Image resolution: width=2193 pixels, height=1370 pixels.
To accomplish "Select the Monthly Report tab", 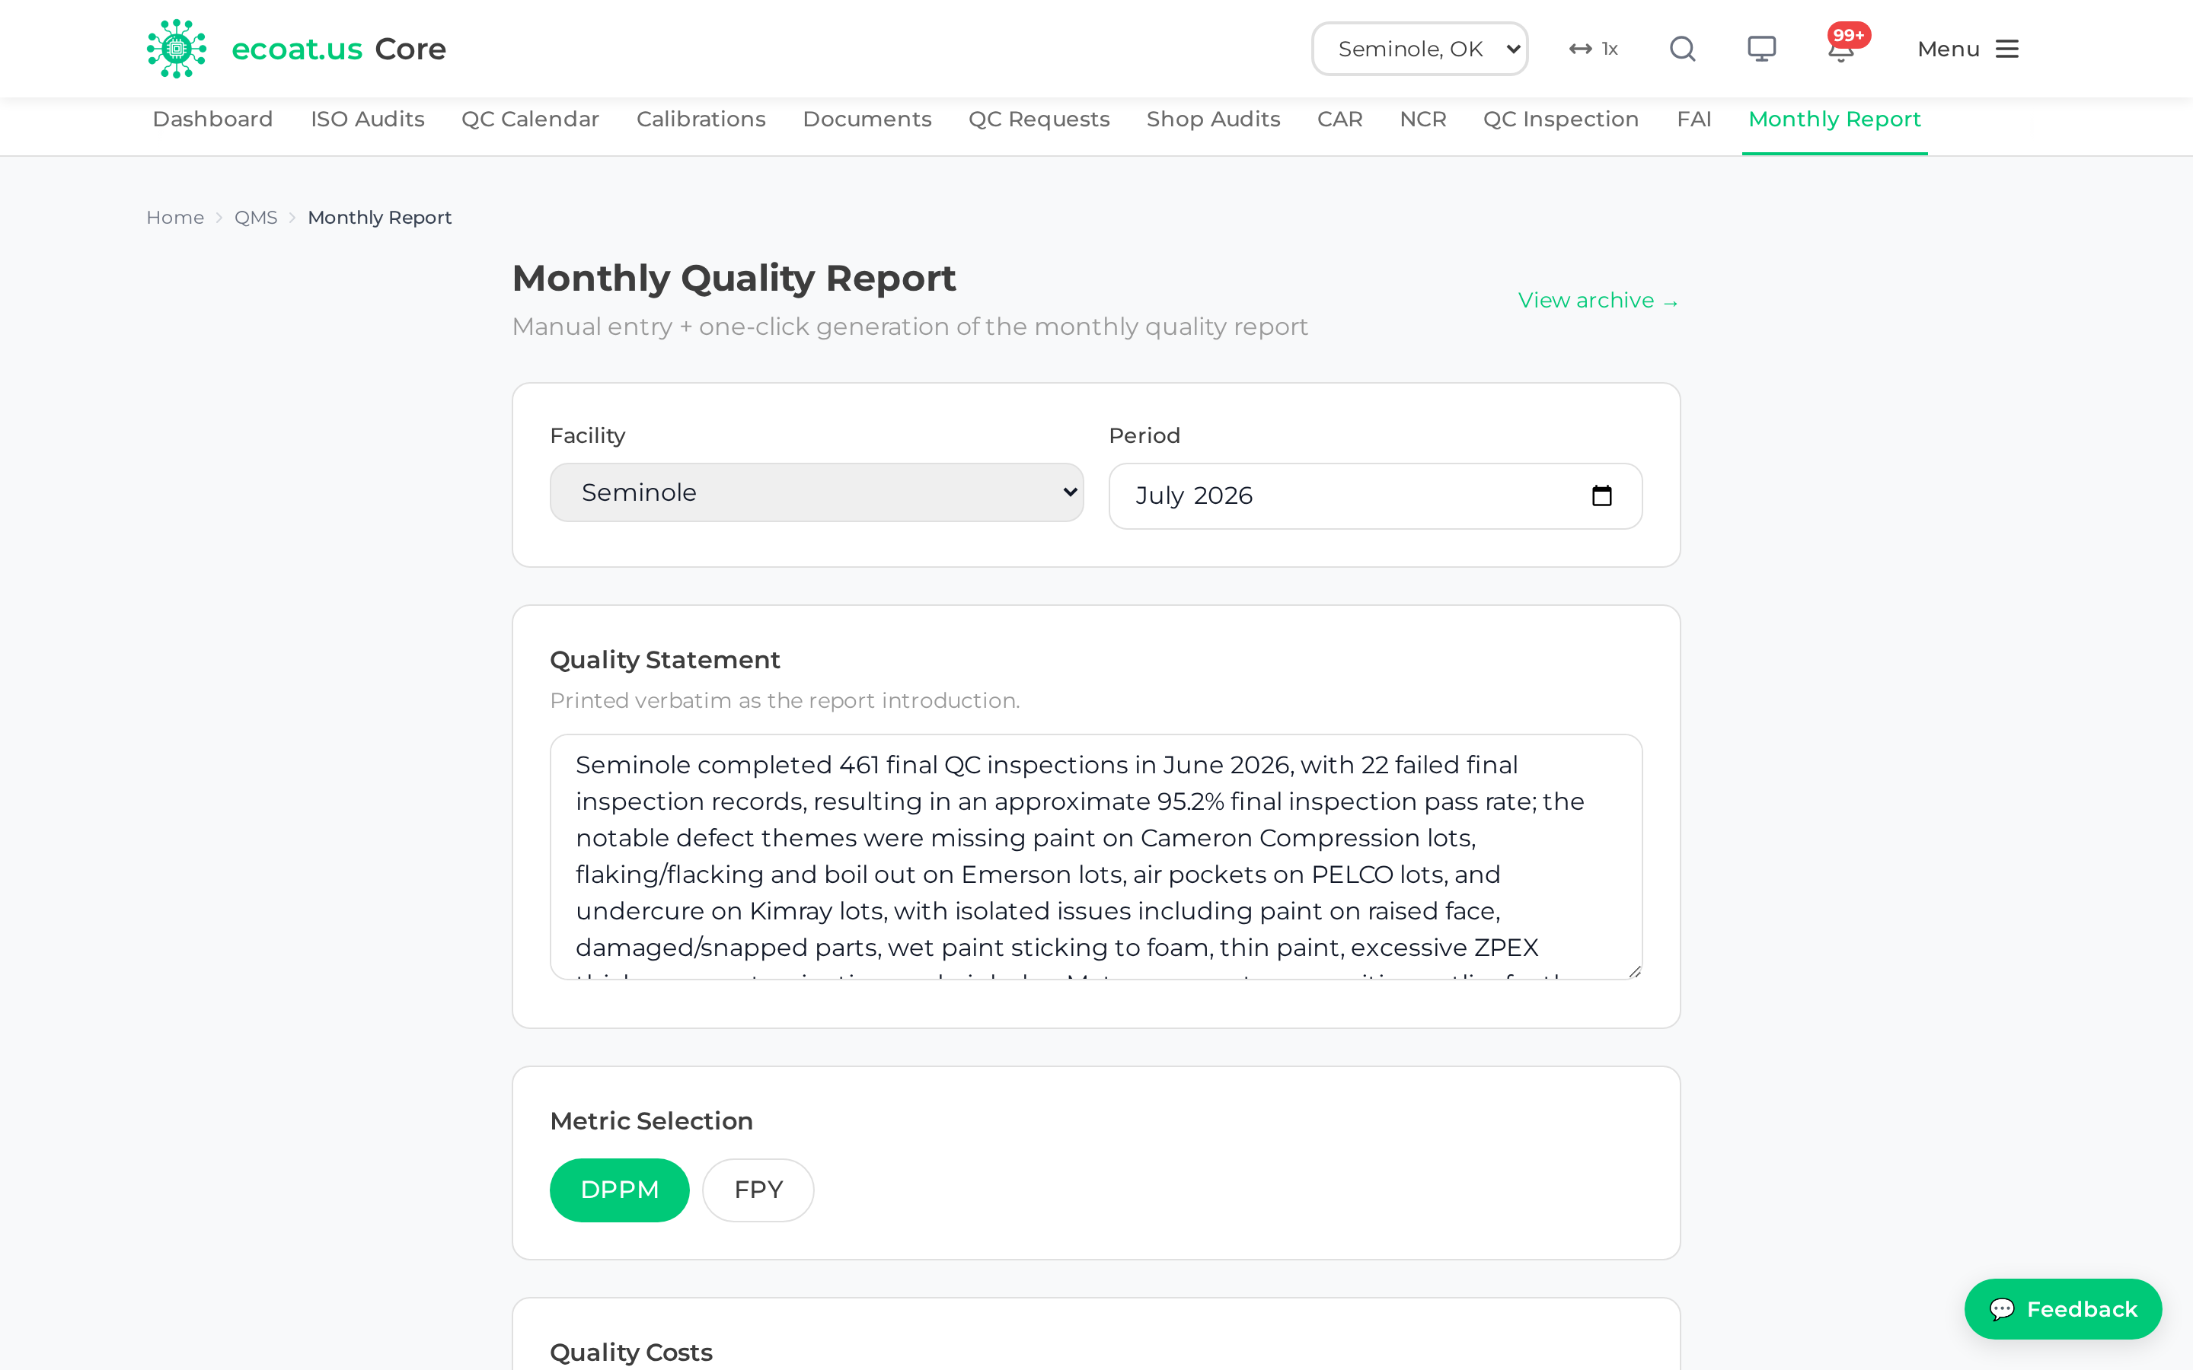I will tap(1834, 119).
